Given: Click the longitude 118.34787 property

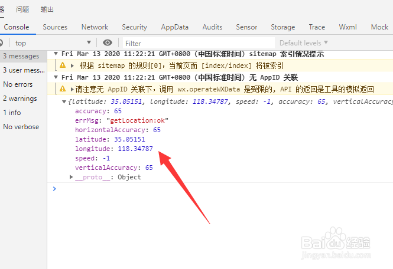Looking at the screenshot, I should [114, 149].
